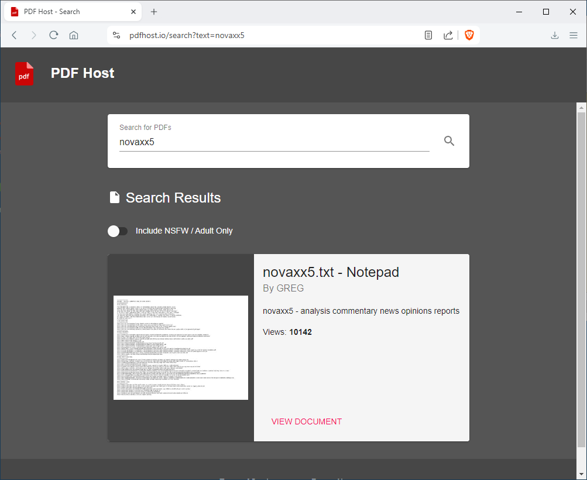Minimize the browser window
Viewport: 587px width, 480px height.
tap(519, 12)
